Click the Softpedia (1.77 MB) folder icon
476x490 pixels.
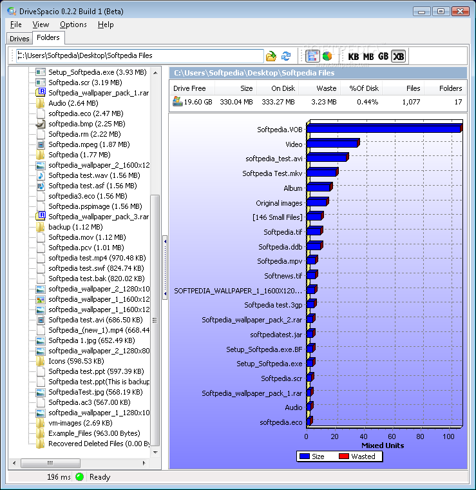[x=41, y=155]
